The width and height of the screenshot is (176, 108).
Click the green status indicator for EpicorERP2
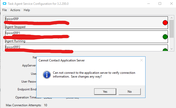tap(165, 50)
